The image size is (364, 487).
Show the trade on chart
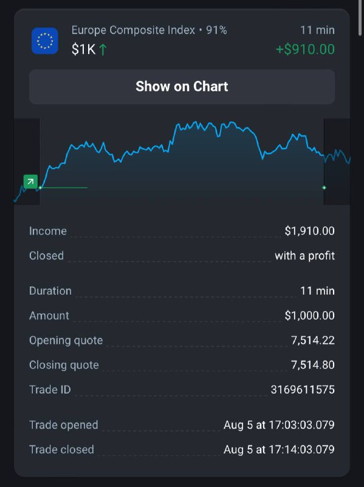point(182,86)
